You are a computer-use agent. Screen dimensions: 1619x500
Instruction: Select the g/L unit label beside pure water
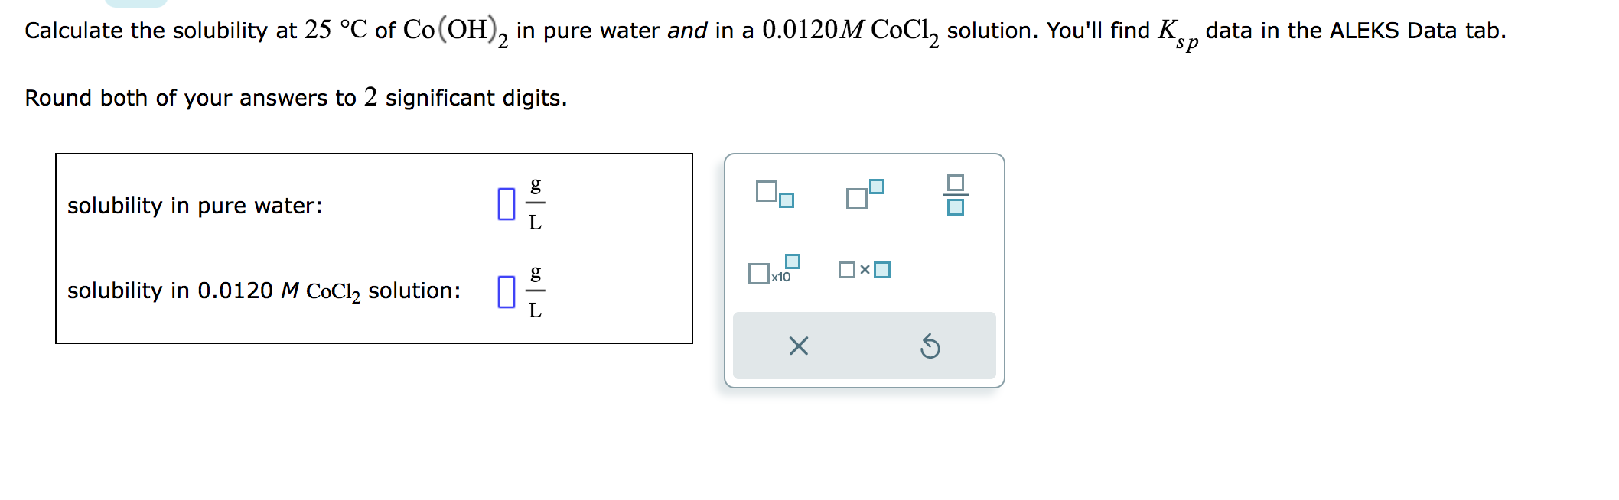536,203
